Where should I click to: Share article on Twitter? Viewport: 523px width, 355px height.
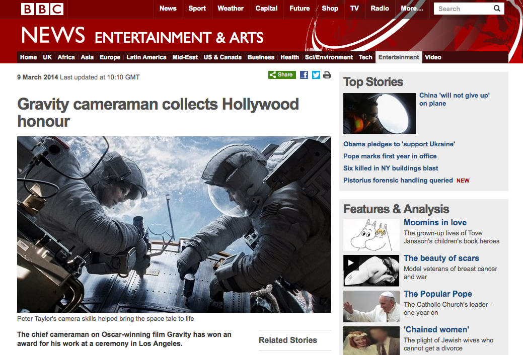pos(316,75)
